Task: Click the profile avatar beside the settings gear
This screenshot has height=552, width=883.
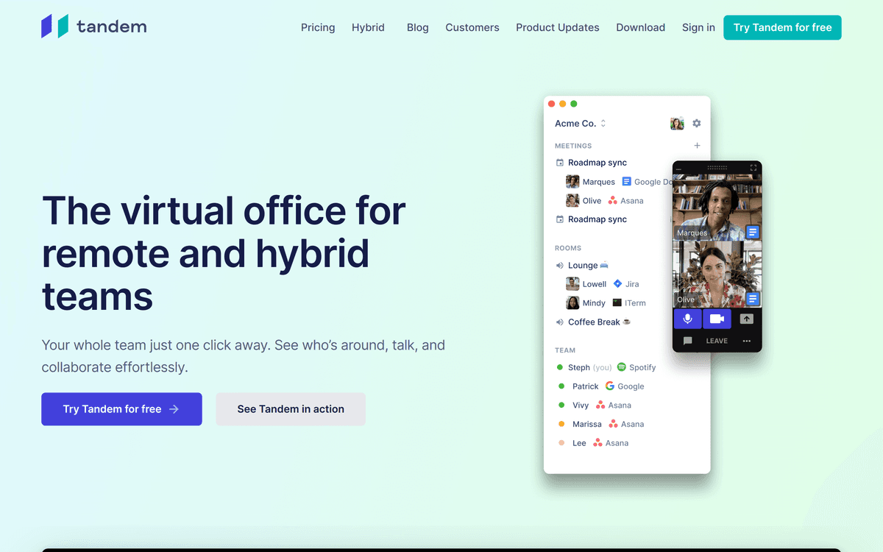Action: (677, 124)
